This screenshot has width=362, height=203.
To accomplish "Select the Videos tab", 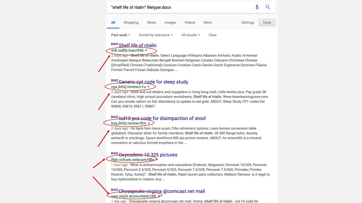I will (190, 23).
